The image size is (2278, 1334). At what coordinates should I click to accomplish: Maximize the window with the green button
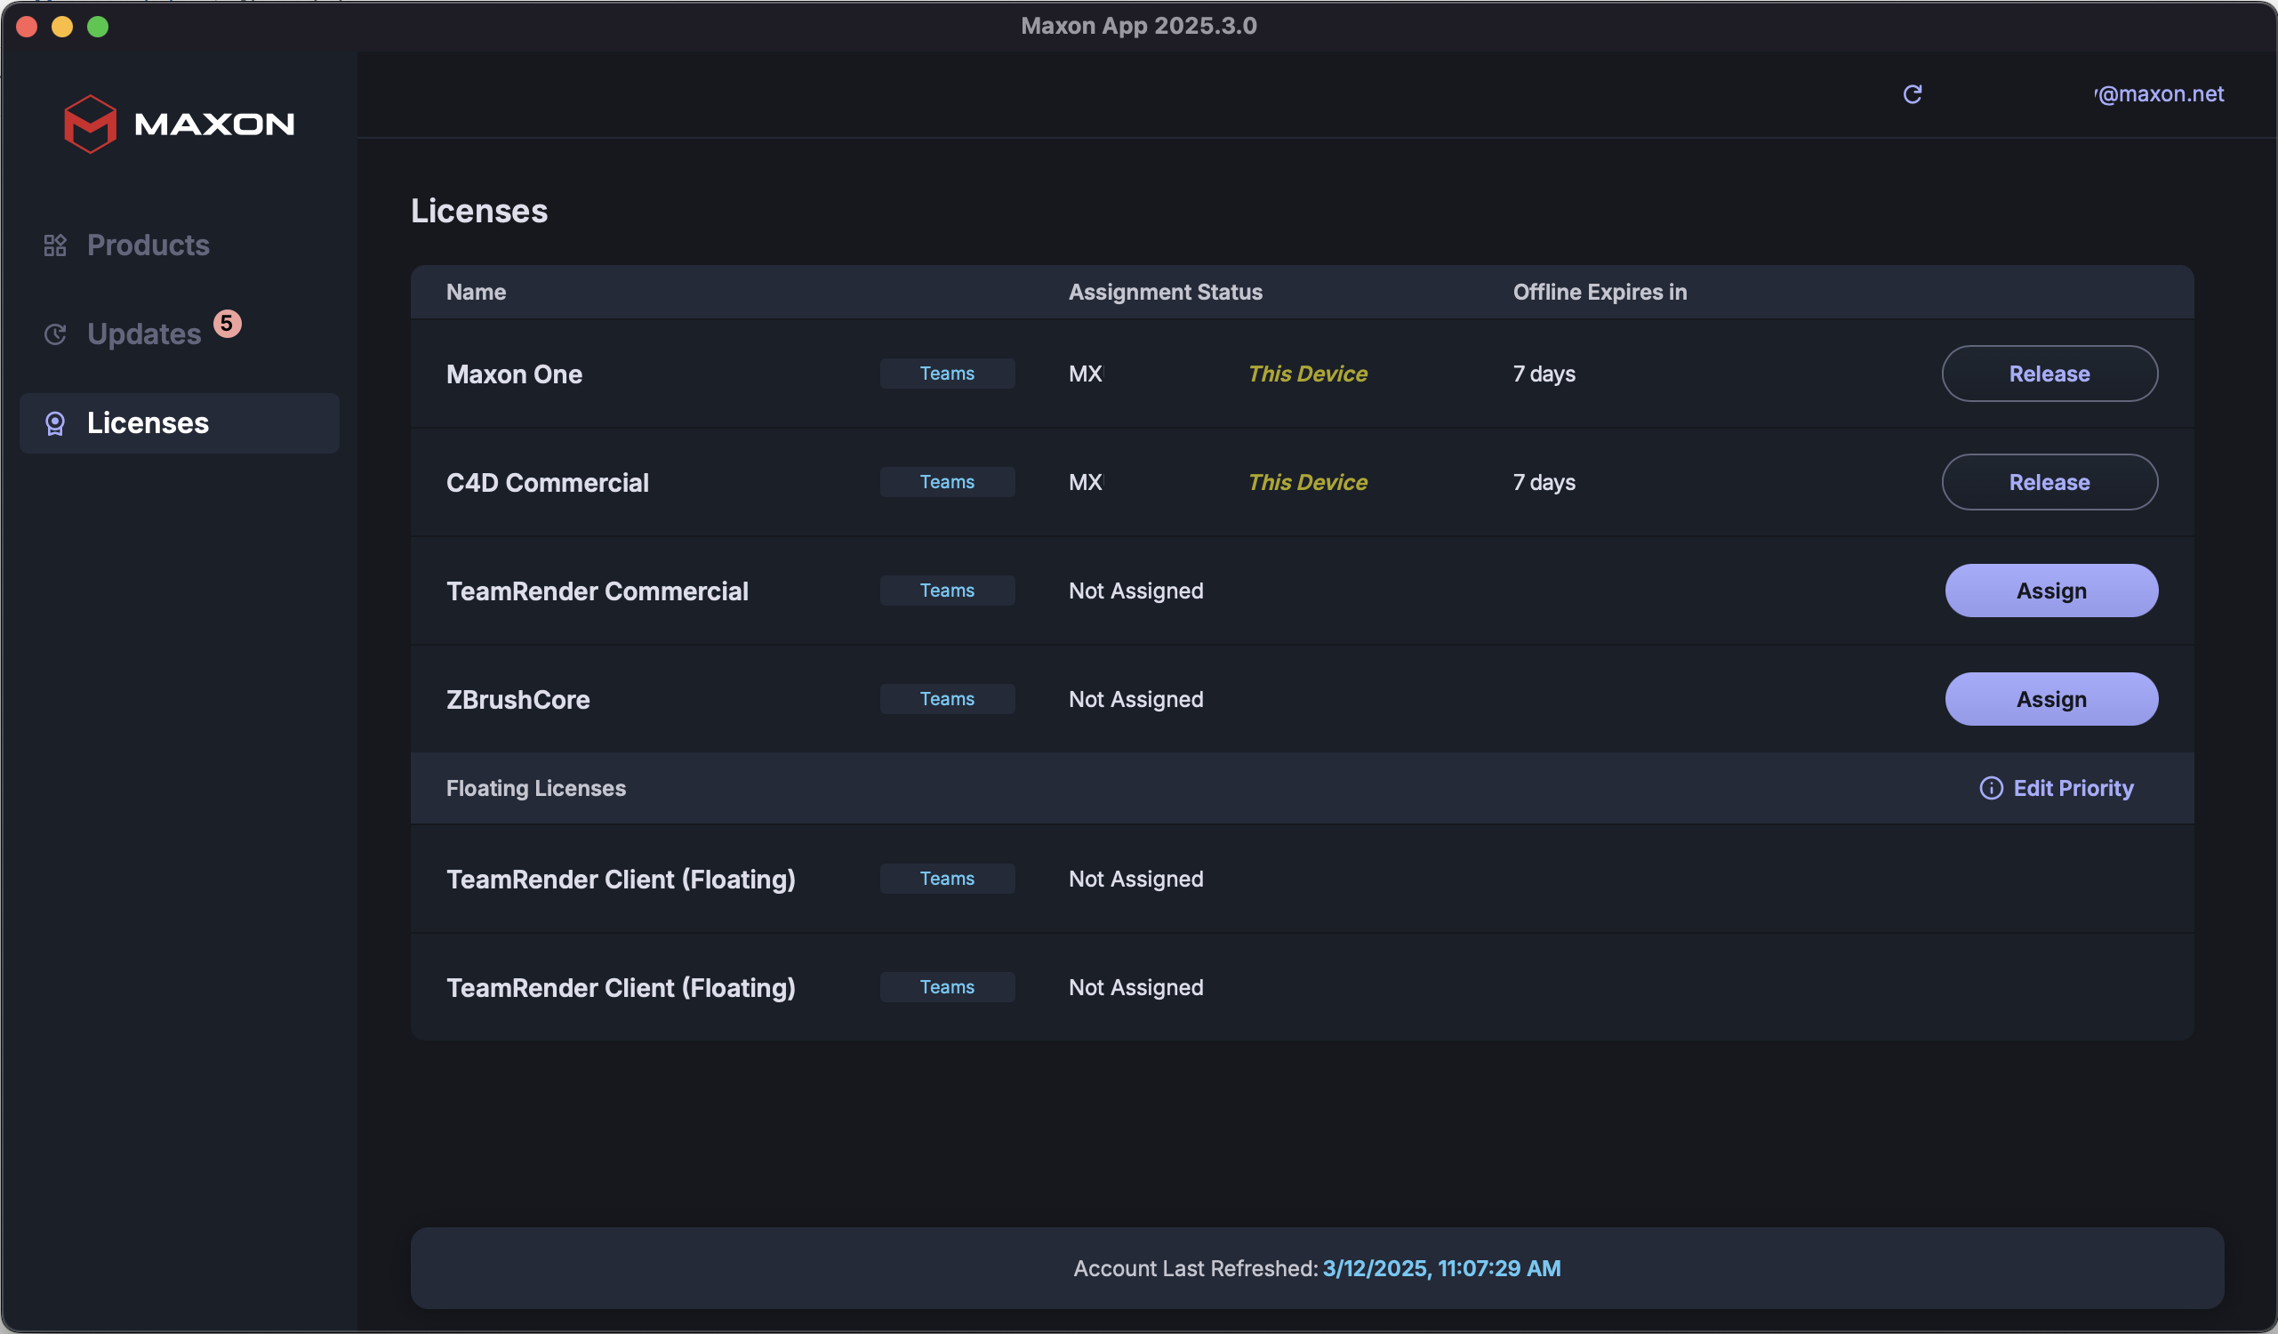(98, 28)
